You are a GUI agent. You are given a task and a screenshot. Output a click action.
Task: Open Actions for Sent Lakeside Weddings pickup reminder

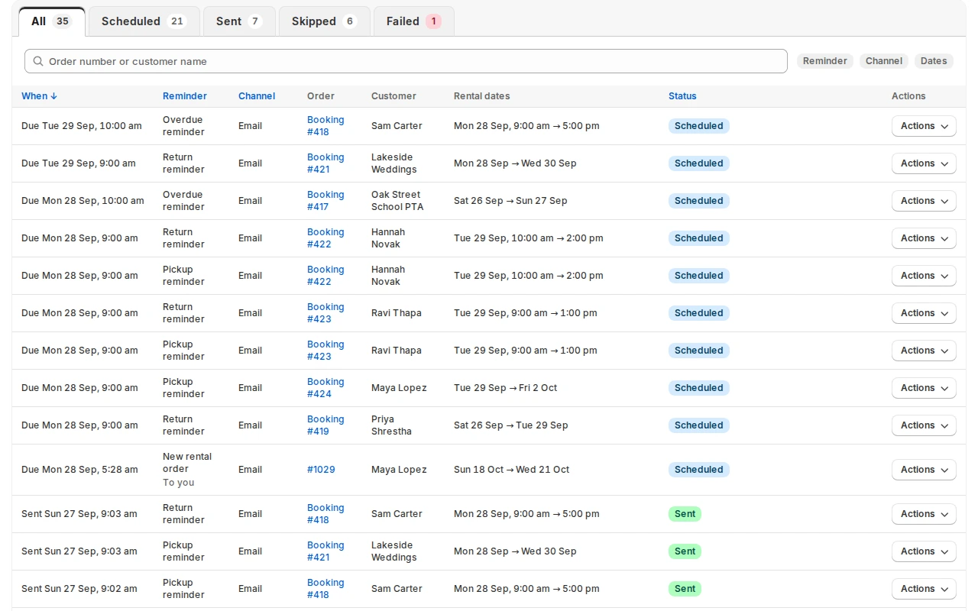coord(924,551)
